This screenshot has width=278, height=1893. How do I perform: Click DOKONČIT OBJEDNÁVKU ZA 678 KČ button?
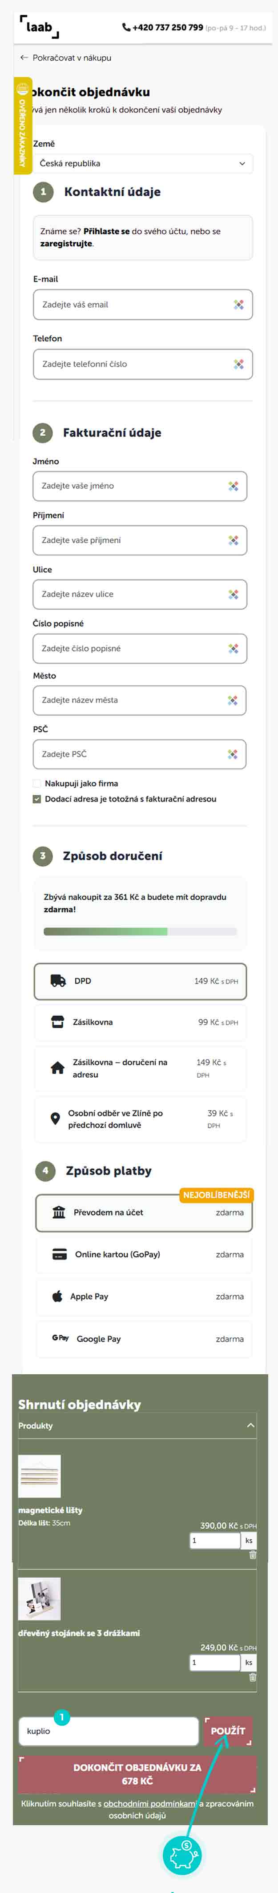(x=137, y=1774)
